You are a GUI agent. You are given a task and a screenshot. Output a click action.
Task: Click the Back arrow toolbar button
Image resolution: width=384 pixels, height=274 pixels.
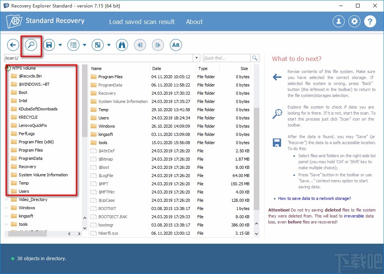pyautogui.click(x=13, y=45)
